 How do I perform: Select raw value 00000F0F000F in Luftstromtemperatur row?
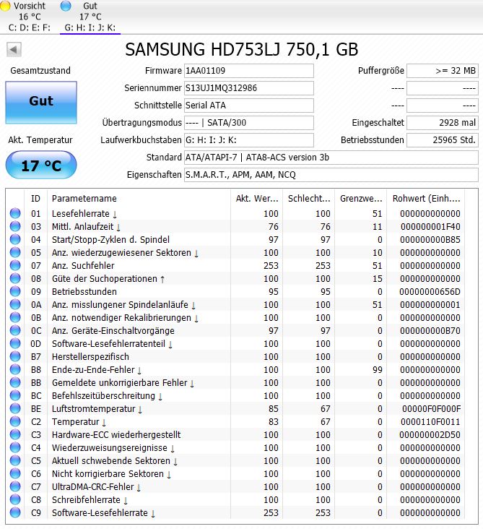432,408
